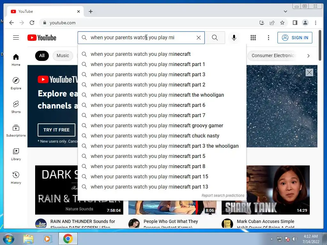Select the Consumer Electronics chip

[x=273, y=56]
